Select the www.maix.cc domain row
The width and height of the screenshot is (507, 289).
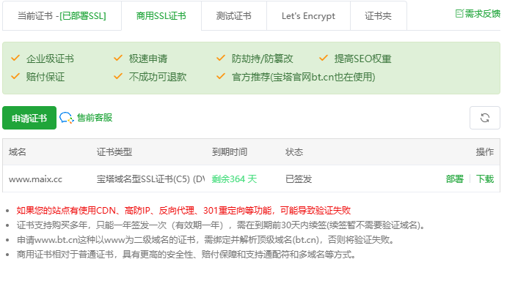pos(251,179)
